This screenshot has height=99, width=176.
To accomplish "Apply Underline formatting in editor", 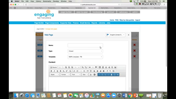I will (x=57, y=71).
